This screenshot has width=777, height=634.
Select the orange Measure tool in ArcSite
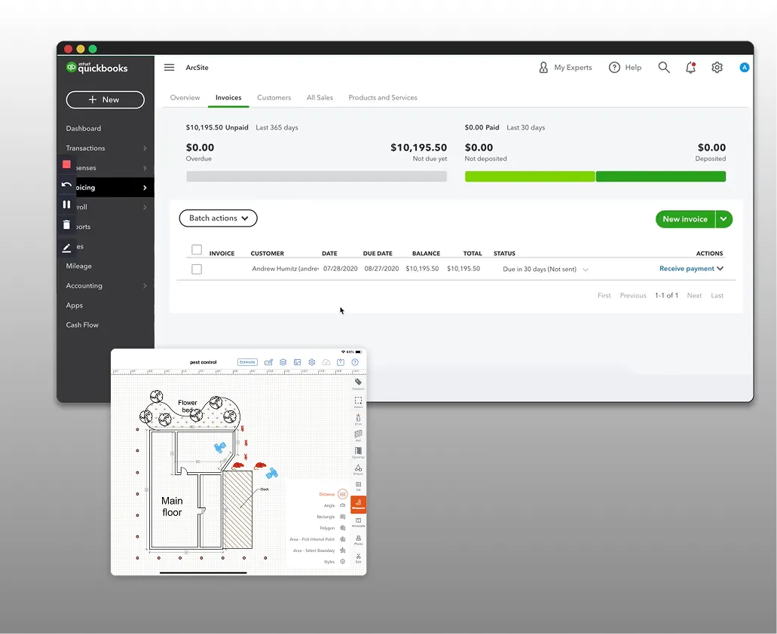point(358,504)
